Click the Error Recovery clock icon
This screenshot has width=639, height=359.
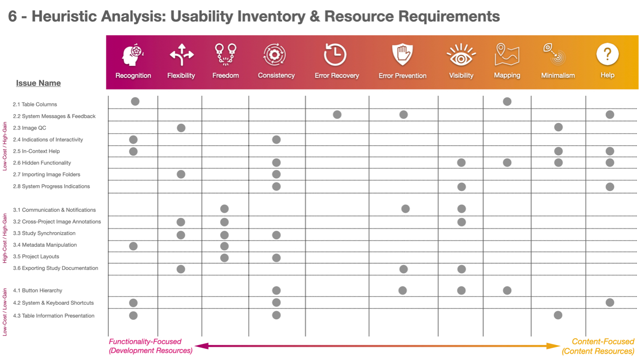(335, 55)
